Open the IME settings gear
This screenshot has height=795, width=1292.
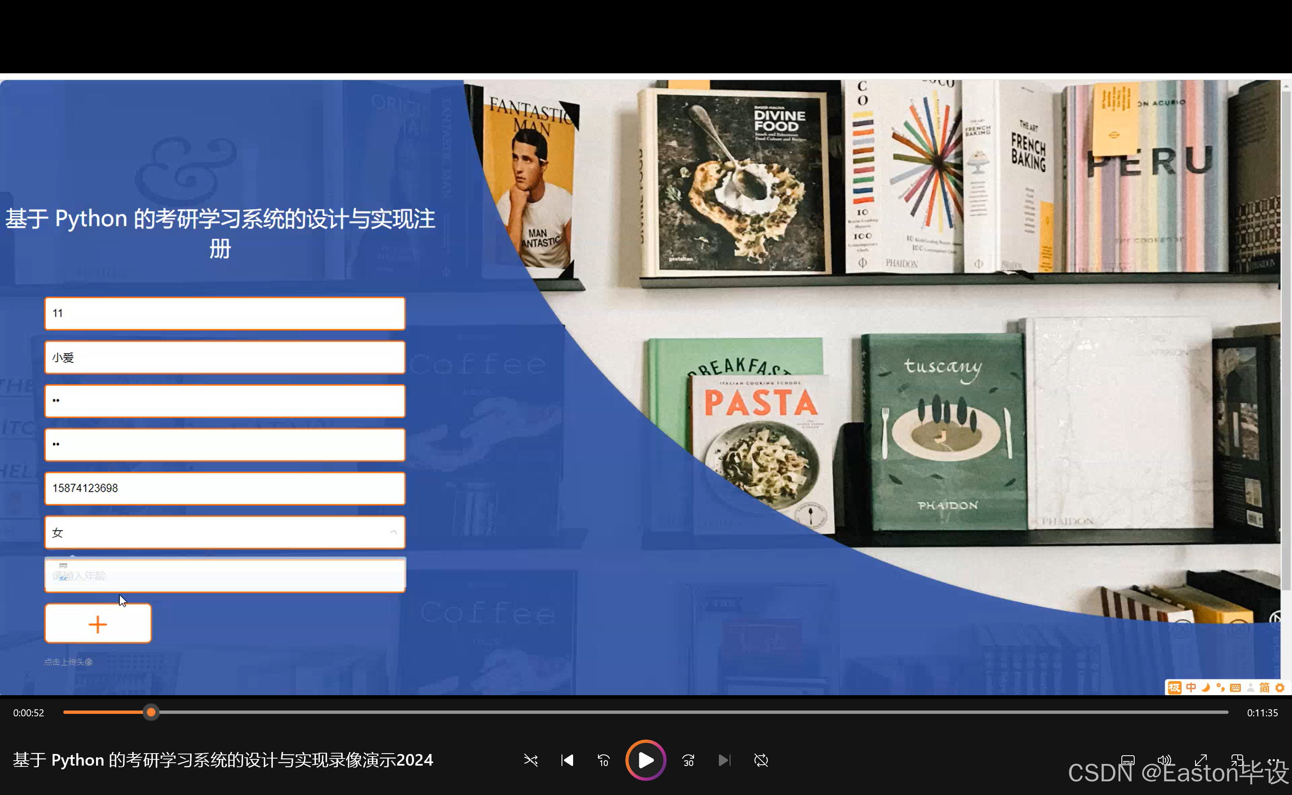tap(1280, 688)
